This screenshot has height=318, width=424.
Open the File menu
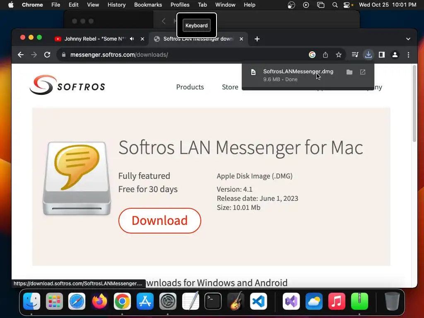56,5
